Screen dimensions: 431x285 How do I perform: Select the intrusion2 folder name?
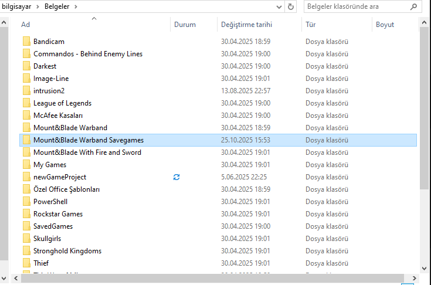pyautogui.click(x=49, y=91)
